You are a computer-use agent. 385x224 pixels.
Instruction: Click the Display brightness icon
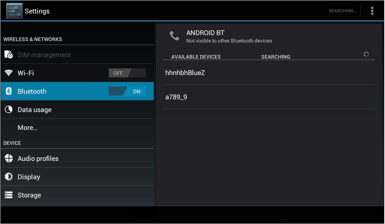tap(9, 176)
